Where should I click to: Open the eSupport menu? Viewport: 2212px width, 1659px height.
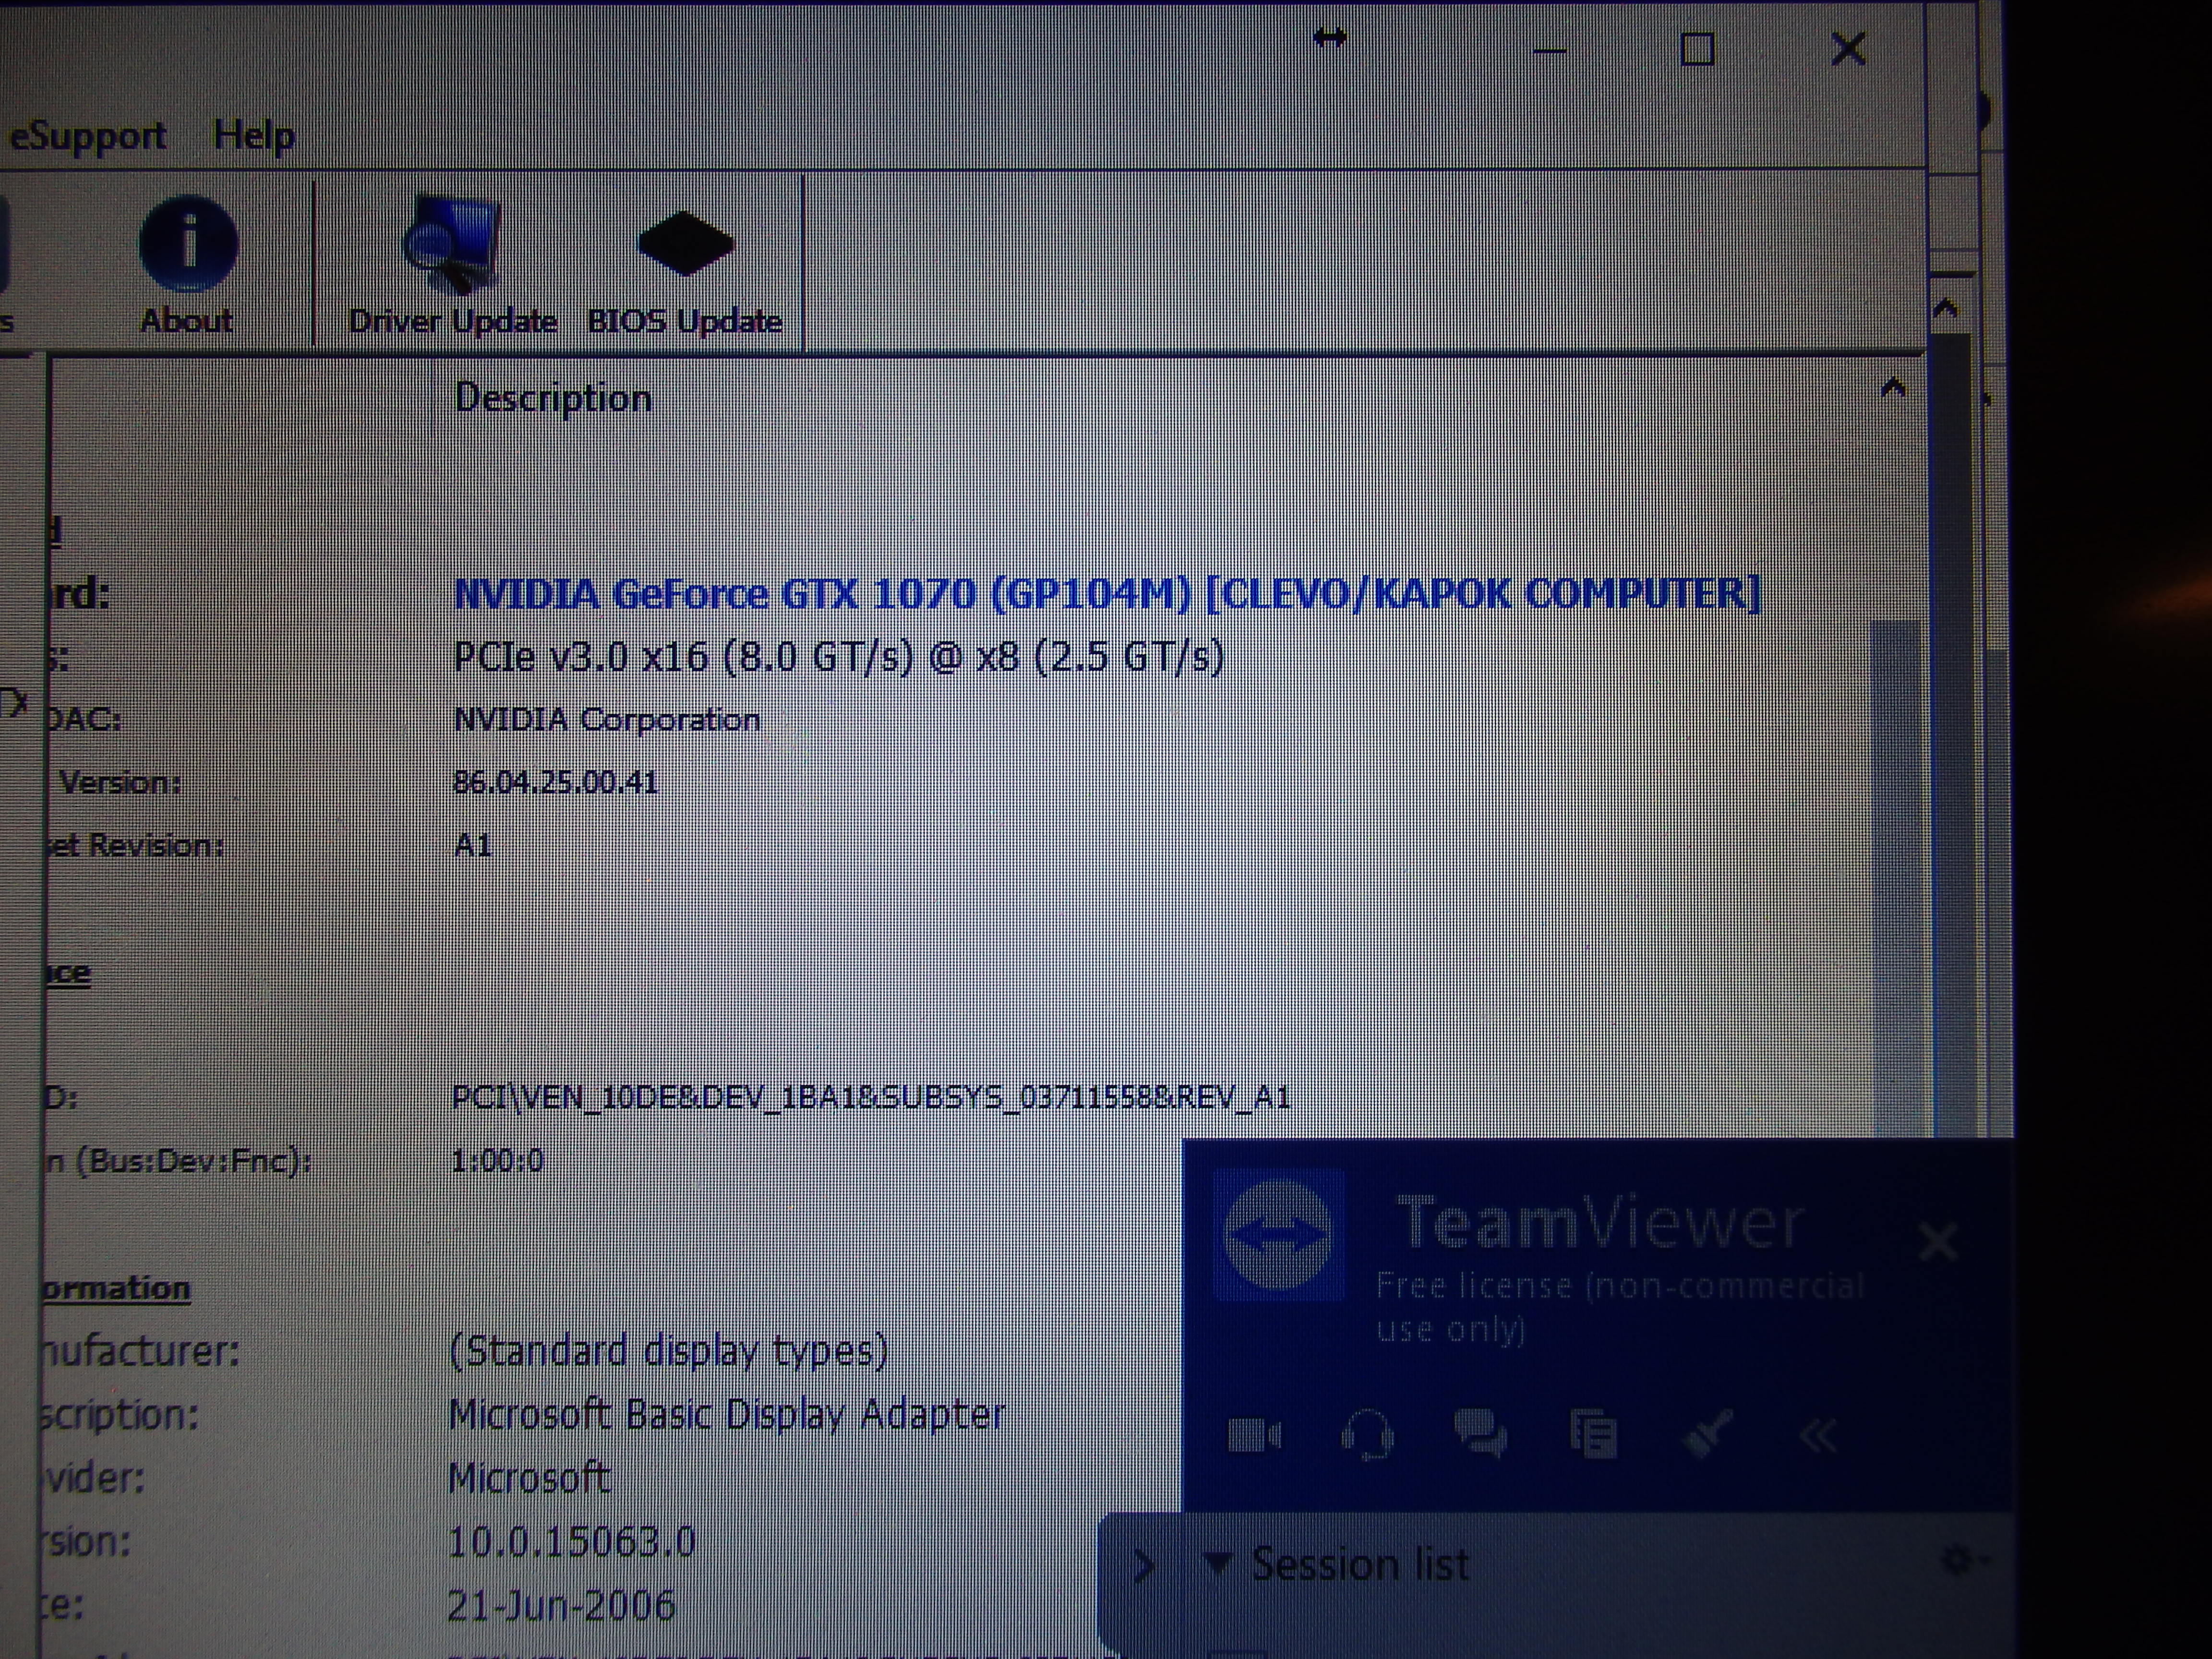(87, 135)
